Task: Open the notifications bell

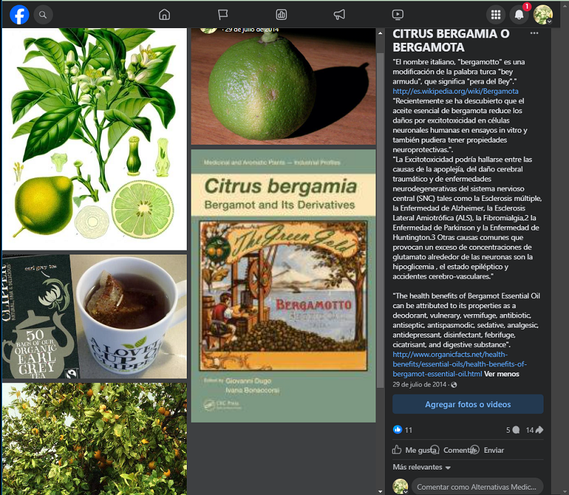Action: click(x=519, y=15)
